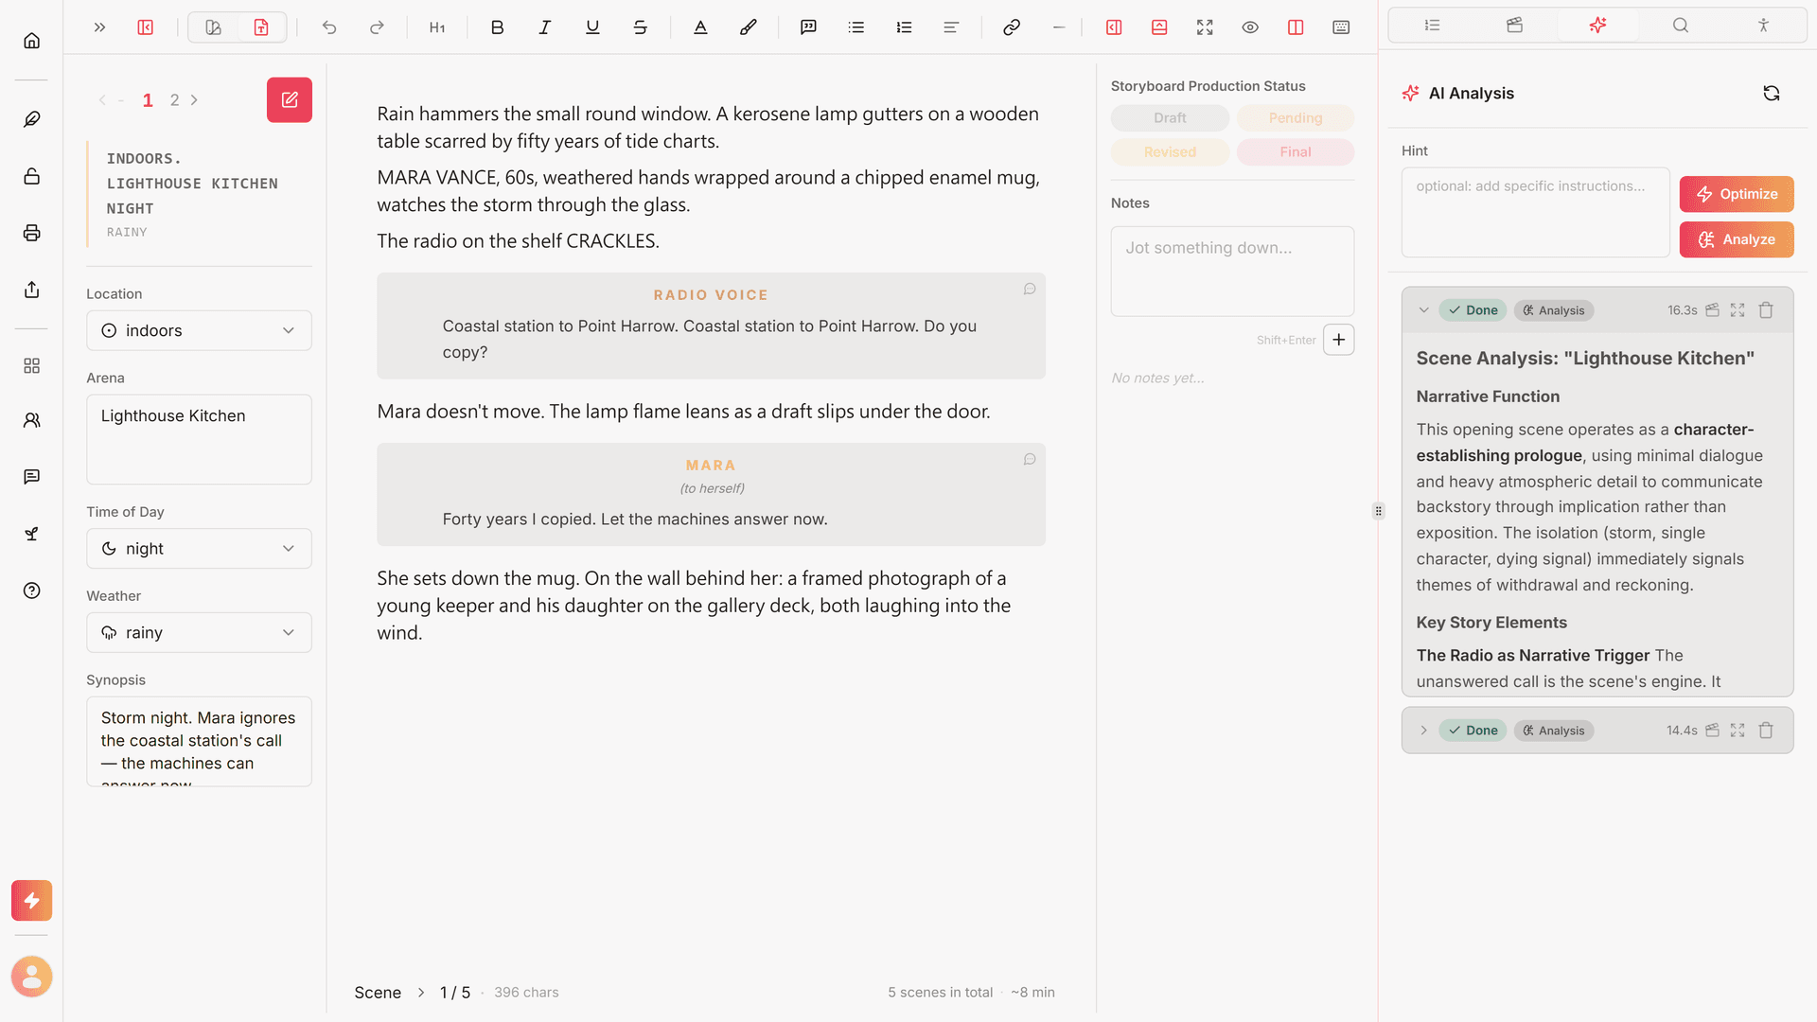This screenshot has height=1022, width=1817.
Task: Expand the toolbar double chevron
Action: 99,27
